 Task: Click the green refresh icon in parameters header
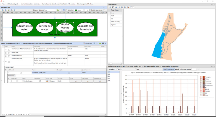click(x=100, y=43)
